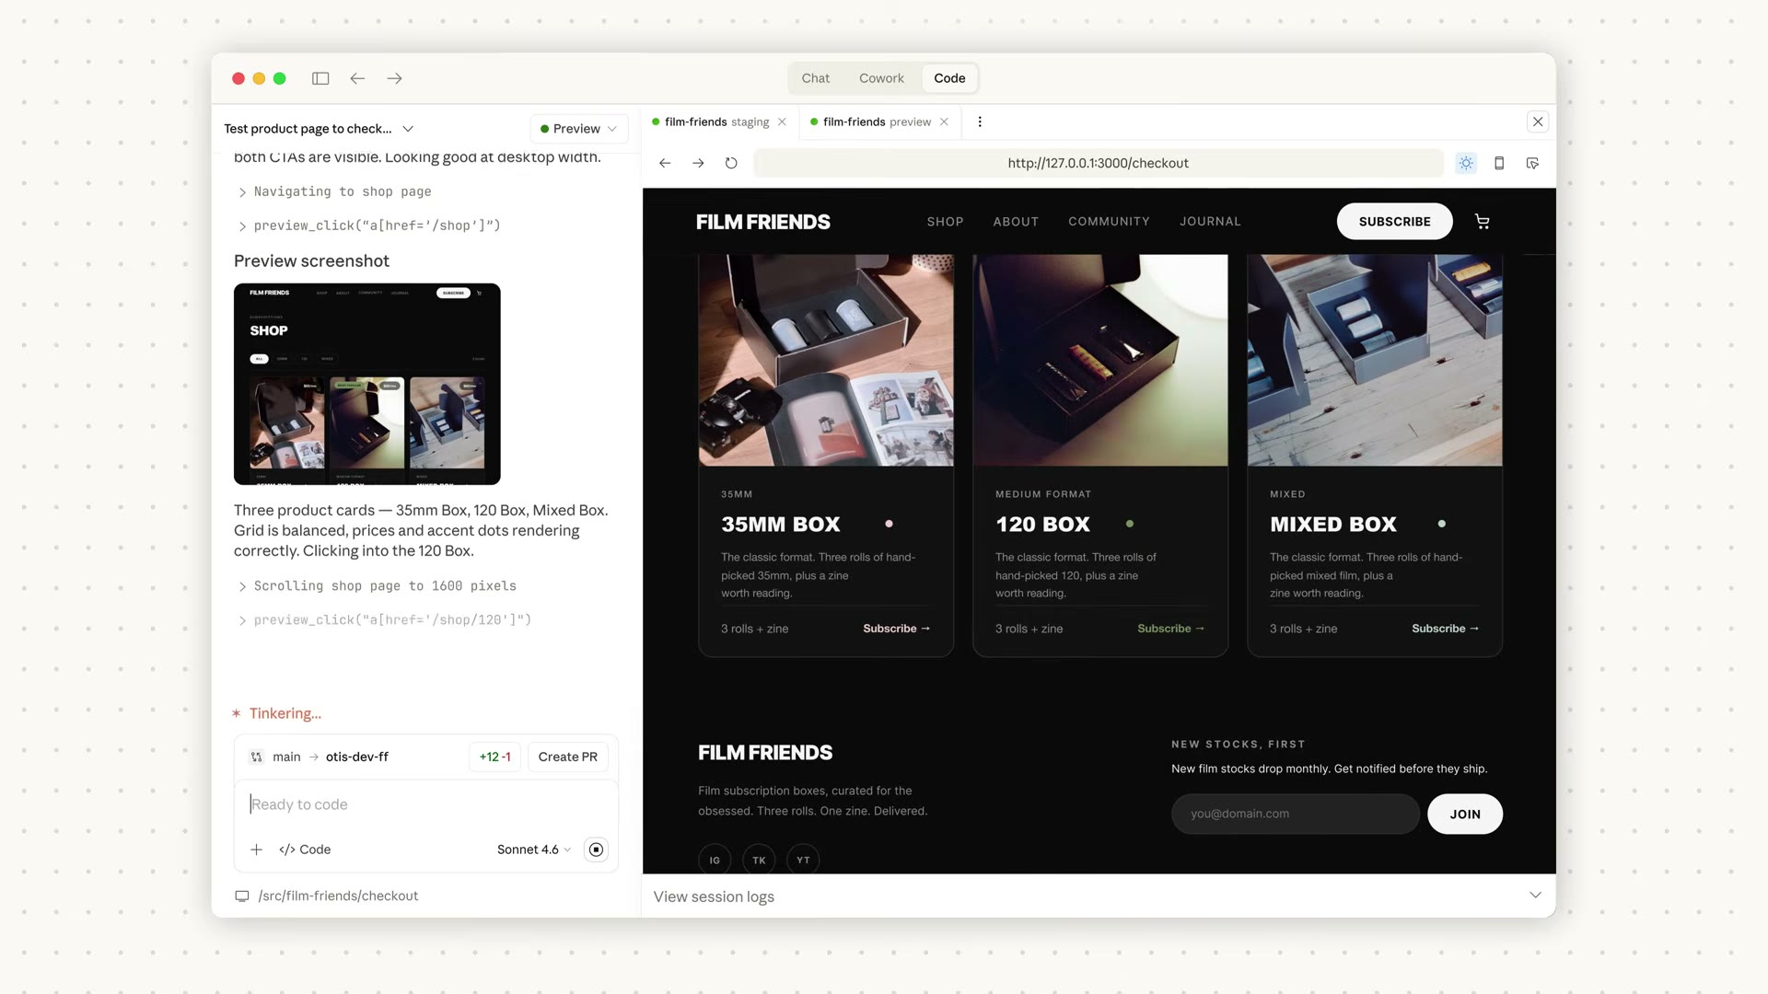Screen dimensions: 1768x994
Task: Click the preview browser back arrow
Action: pyautogui.click(x=665, y=163)
